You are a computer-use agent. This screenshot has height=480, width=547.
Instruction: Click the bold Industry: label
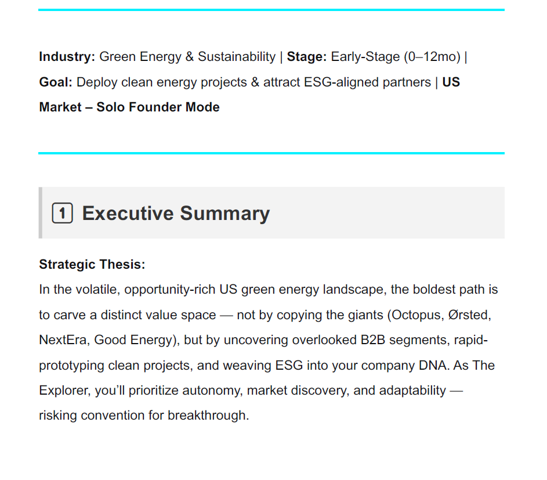tap(67, 56)
